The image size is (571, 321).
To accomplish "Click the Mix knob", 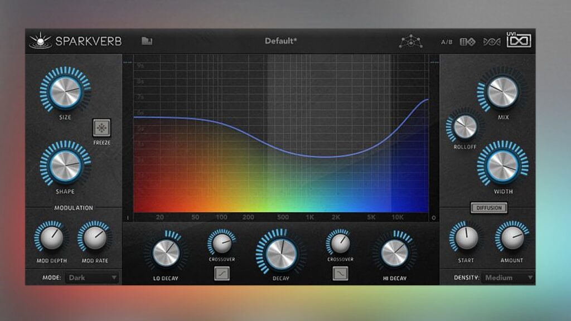I will pos(502,91).
